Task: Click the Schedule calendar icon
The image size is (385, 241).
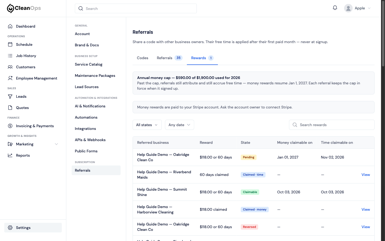Action: click(10, 44)
